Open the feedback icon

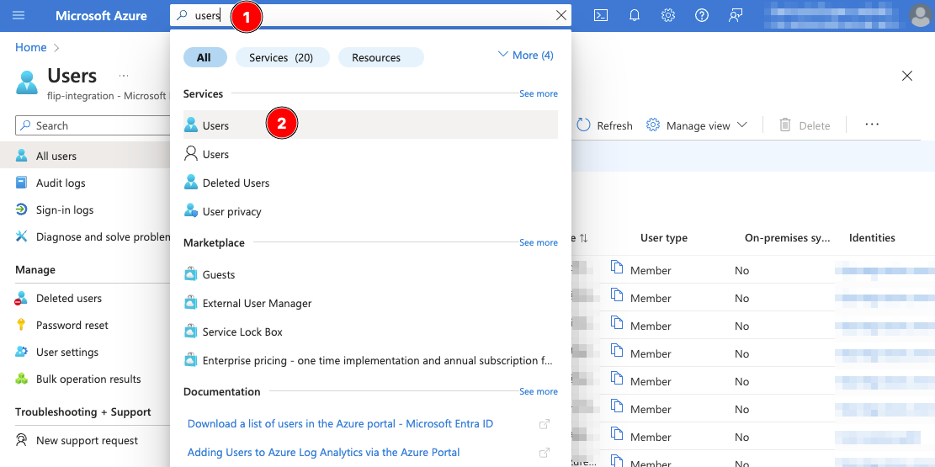click(736, 15)
